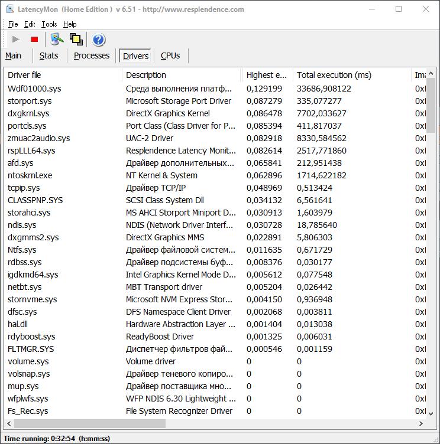Start monitoring with the play button
The width and height of the screenshot is (440, 444).
(15, 40)
